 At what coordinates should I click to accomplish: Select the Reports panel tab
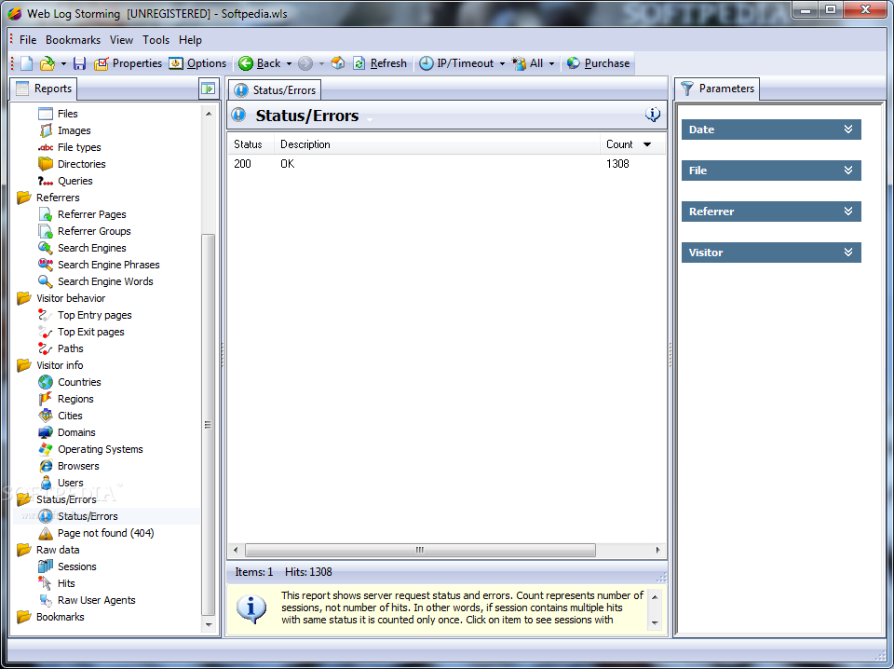(44, 89)
